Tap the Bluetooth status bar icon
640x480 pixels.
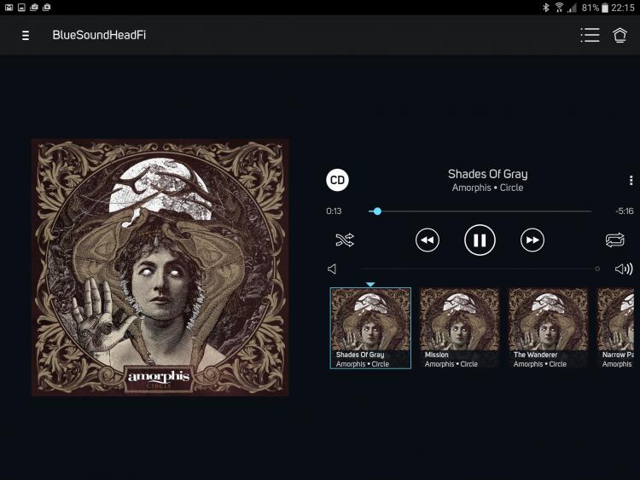coord(546,8)
